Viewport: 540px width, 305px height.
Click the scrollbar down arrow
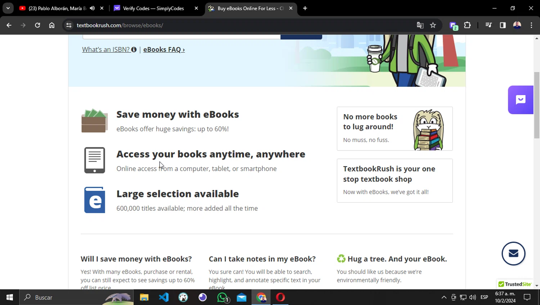pos(537,286)
